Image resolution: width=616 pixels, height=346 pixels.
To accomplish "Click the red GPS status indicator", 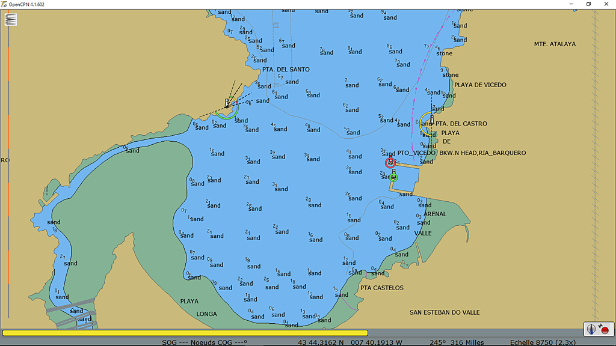I will click(x=605, y=330).
